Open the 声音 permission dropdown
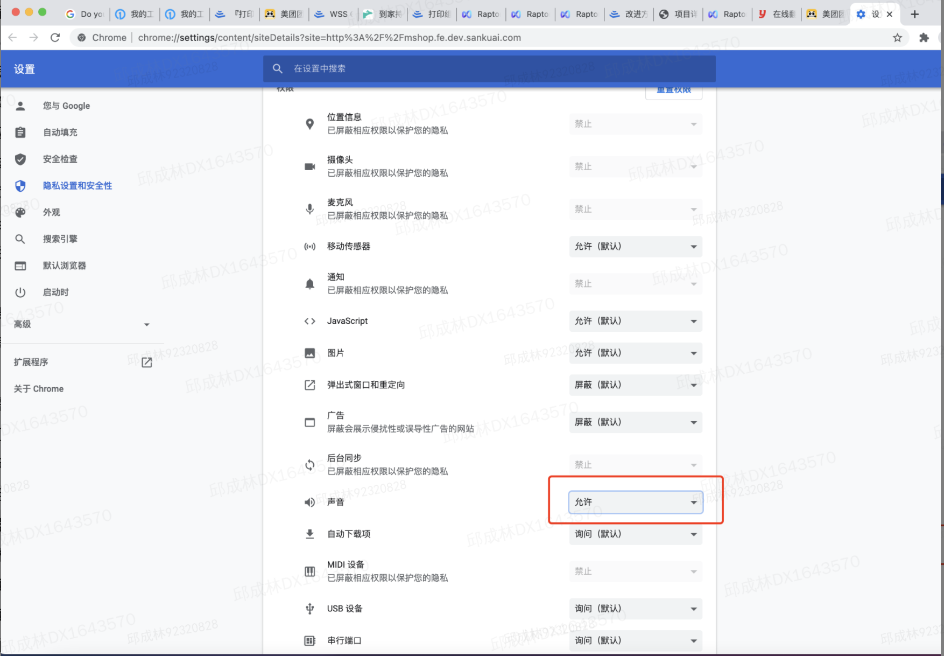Image resolution: width=944 pixels, height=656 pixels. 635,502
